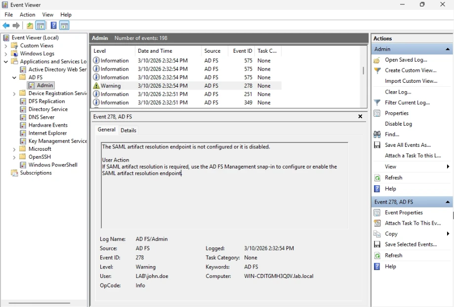The image size is (454, 307).
Task: Click the Properties icon in Actions
Action: pyautogui.click(x=377, y=113)
